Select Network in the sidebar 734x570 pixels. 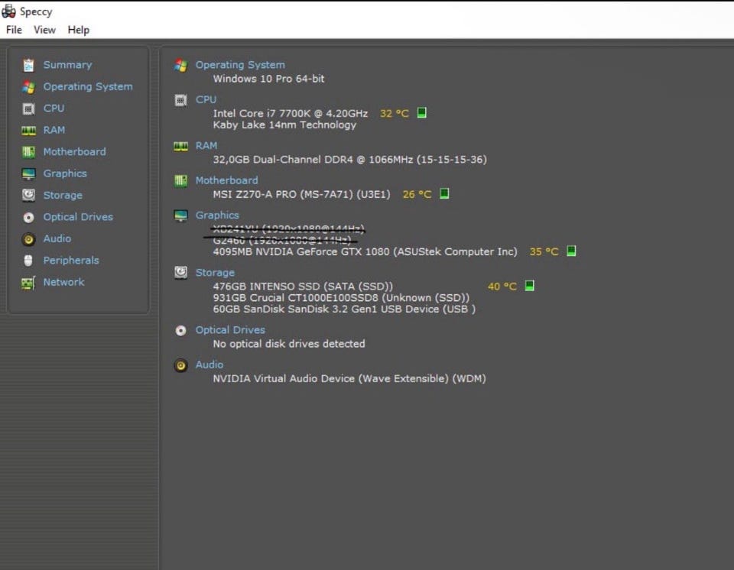pos(63,282)
